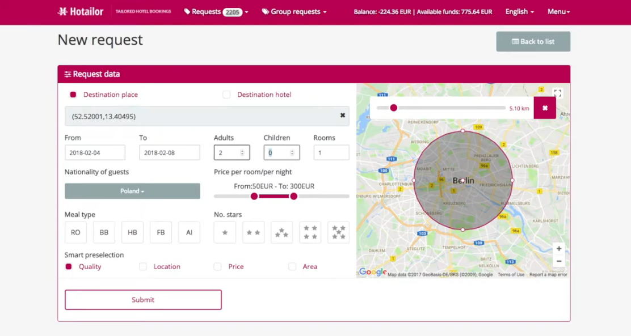Enable the Destination hotel option
Screen dimensions: 631x336
click(x=226, y=95)
